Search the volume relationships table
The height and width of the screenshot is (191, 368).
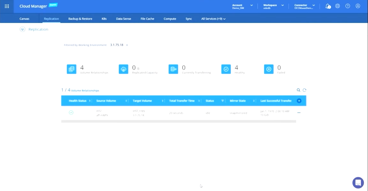point(298,90)
